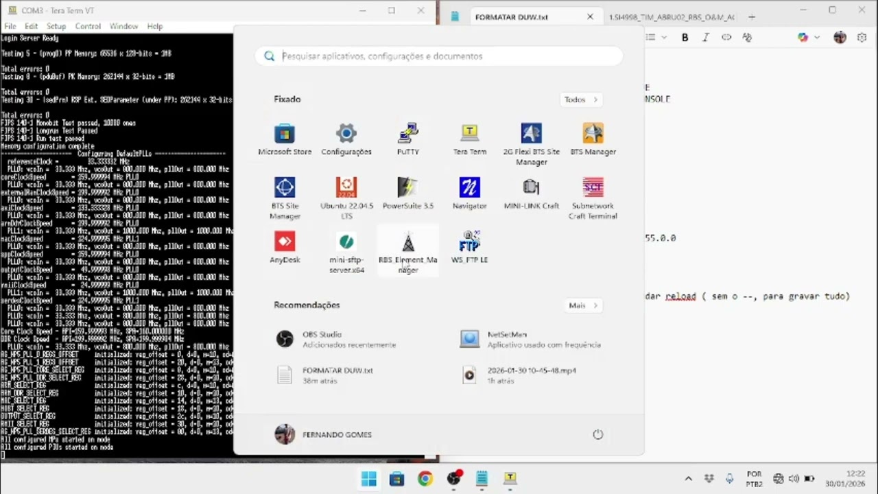Open FERNANDO GOMES user account menu

(323, 434)
